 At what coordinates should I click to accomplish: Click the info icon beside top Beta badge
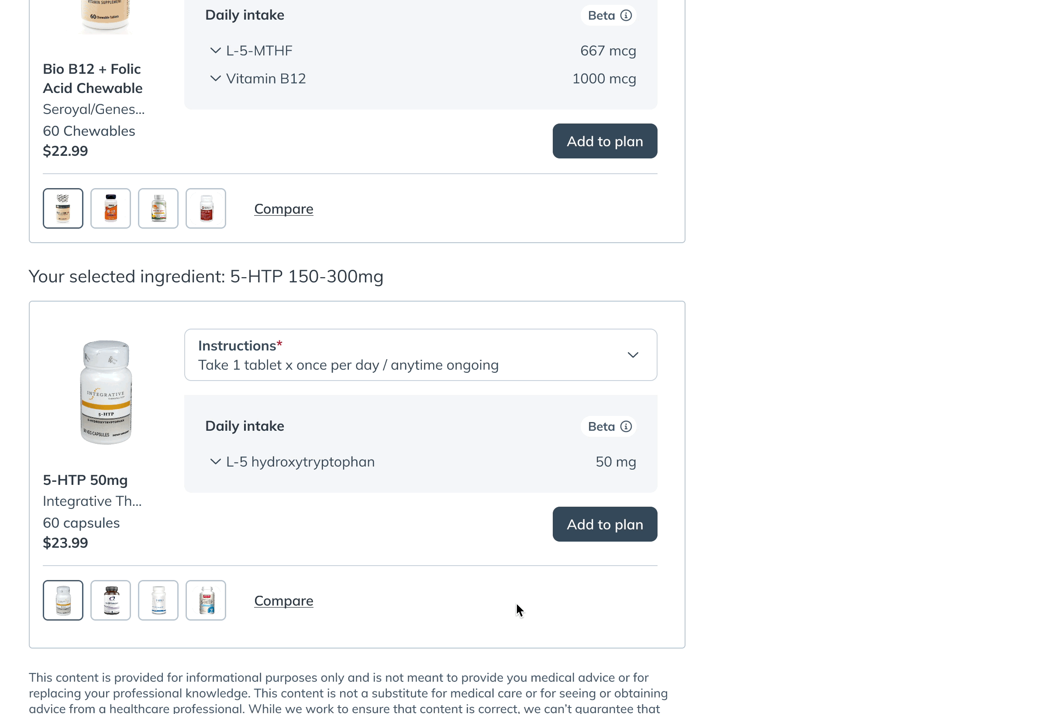[626, 15]
